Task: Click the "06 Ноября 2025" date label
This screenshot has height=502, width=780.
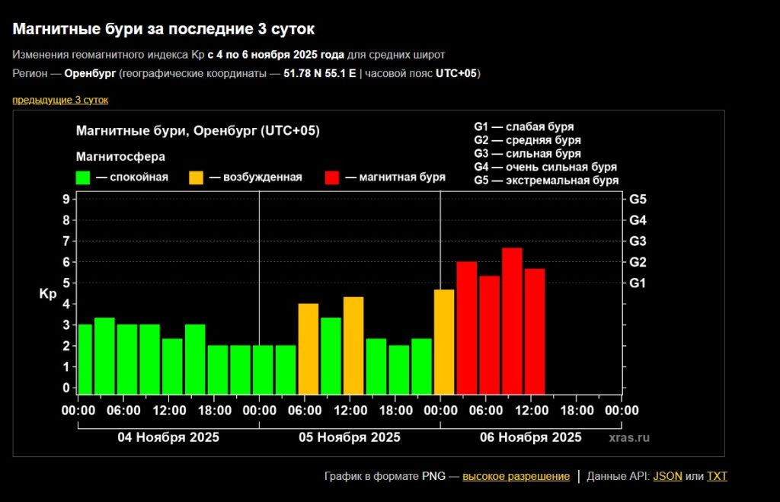Action: point(531,437)
